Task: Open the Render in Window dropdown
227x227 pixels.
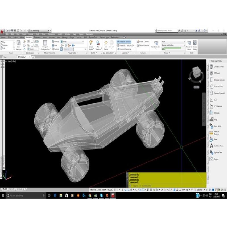Action: tap(173, 45)
